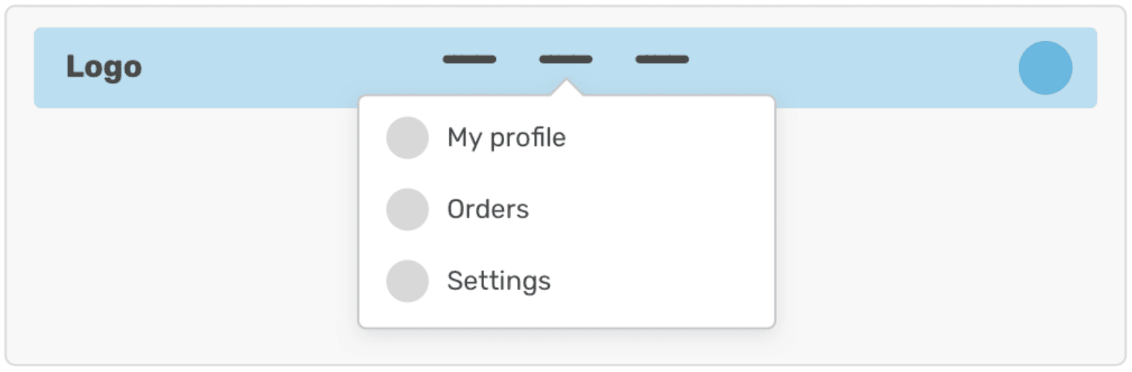Click the gray icon beside Settings
The height and width of the screenshot is (372, 1132).
(x=407, y=281)
